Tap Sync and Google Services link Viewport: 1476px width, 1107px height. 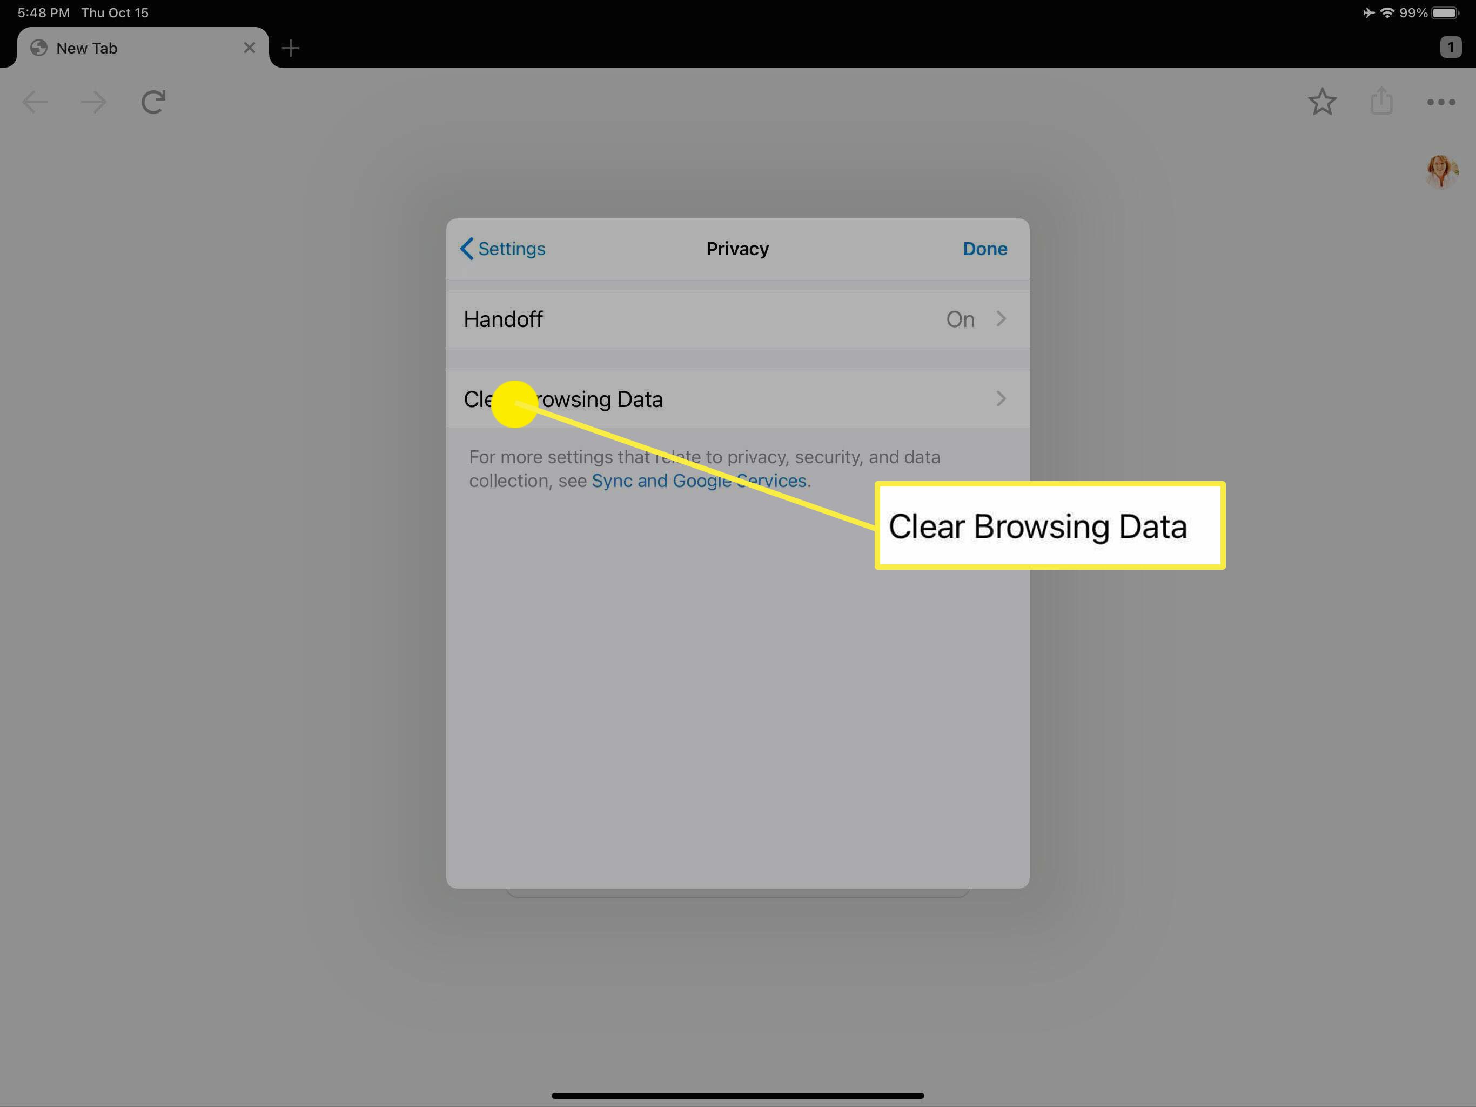[699, 480]
